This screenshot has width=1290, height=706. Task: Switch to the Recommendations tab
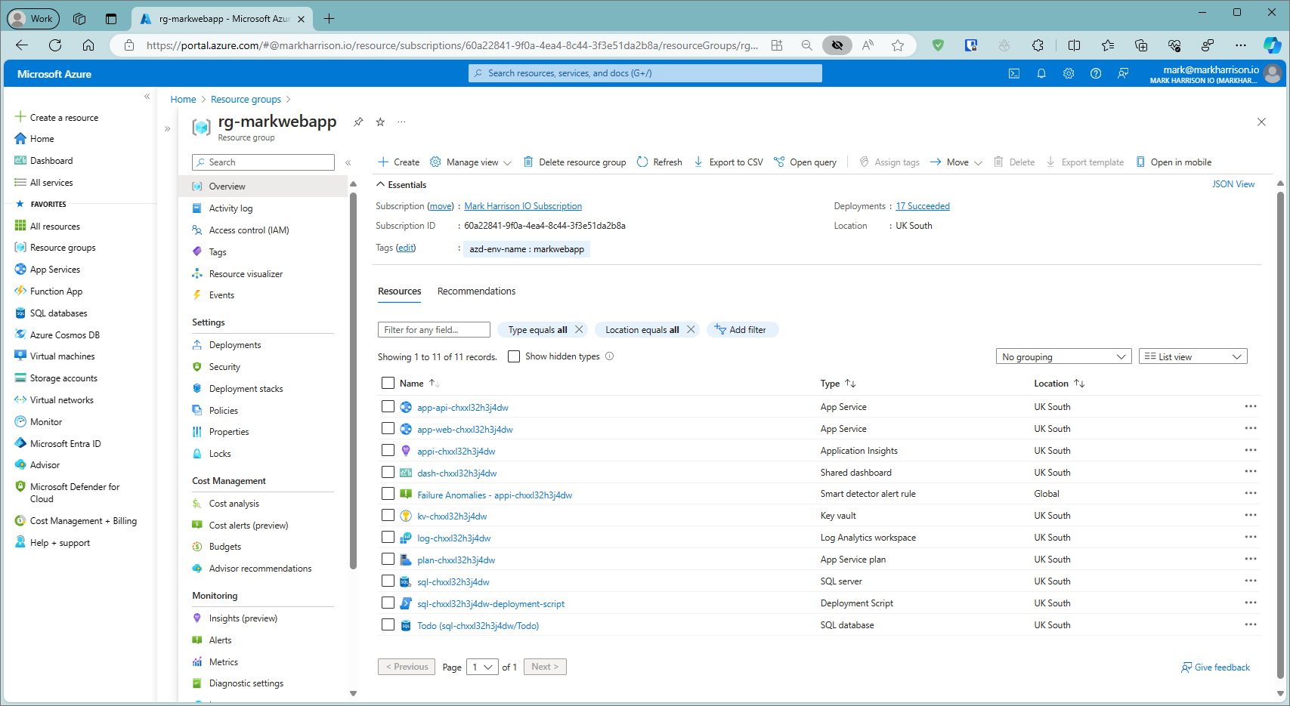[x=476, y=291]
